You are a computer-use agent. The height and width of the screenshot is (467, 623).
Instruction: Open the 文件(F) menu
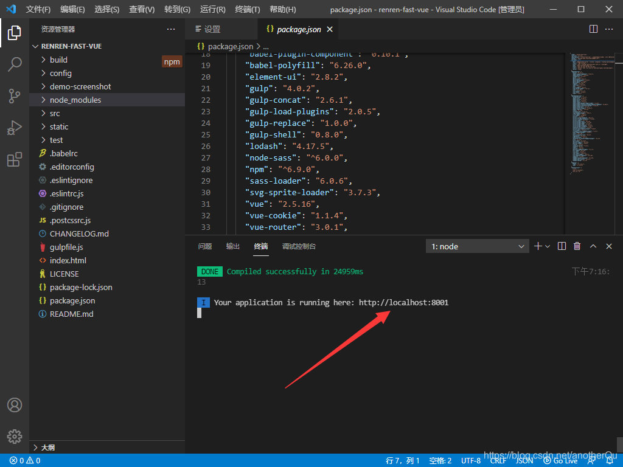click(38, 9)
